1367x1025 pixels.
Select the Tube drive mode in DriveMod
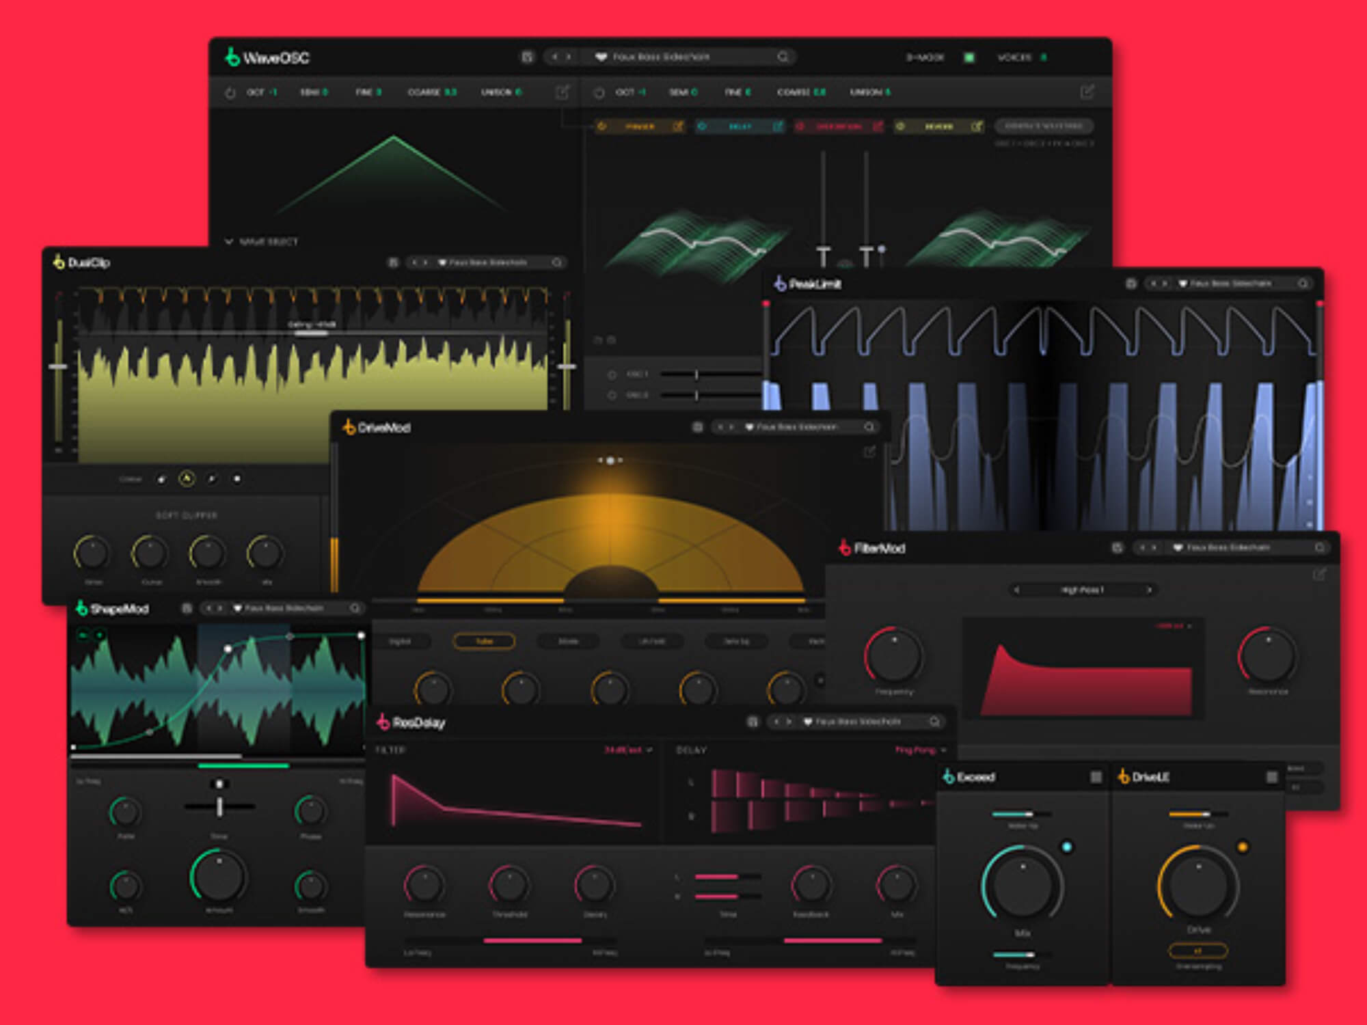[x=484, y=641]
